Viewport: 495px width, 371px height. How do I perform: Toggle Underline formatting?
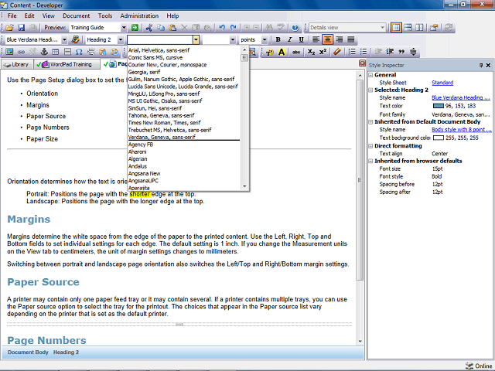(x=301, y=39)
